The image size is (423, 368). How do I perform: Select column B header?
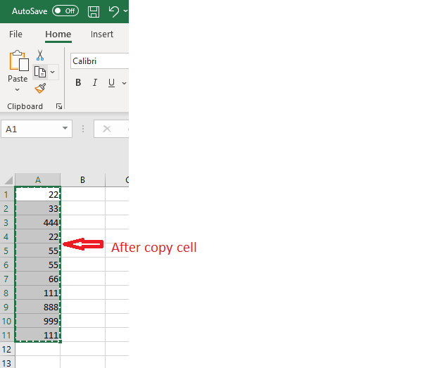[82, 180]
